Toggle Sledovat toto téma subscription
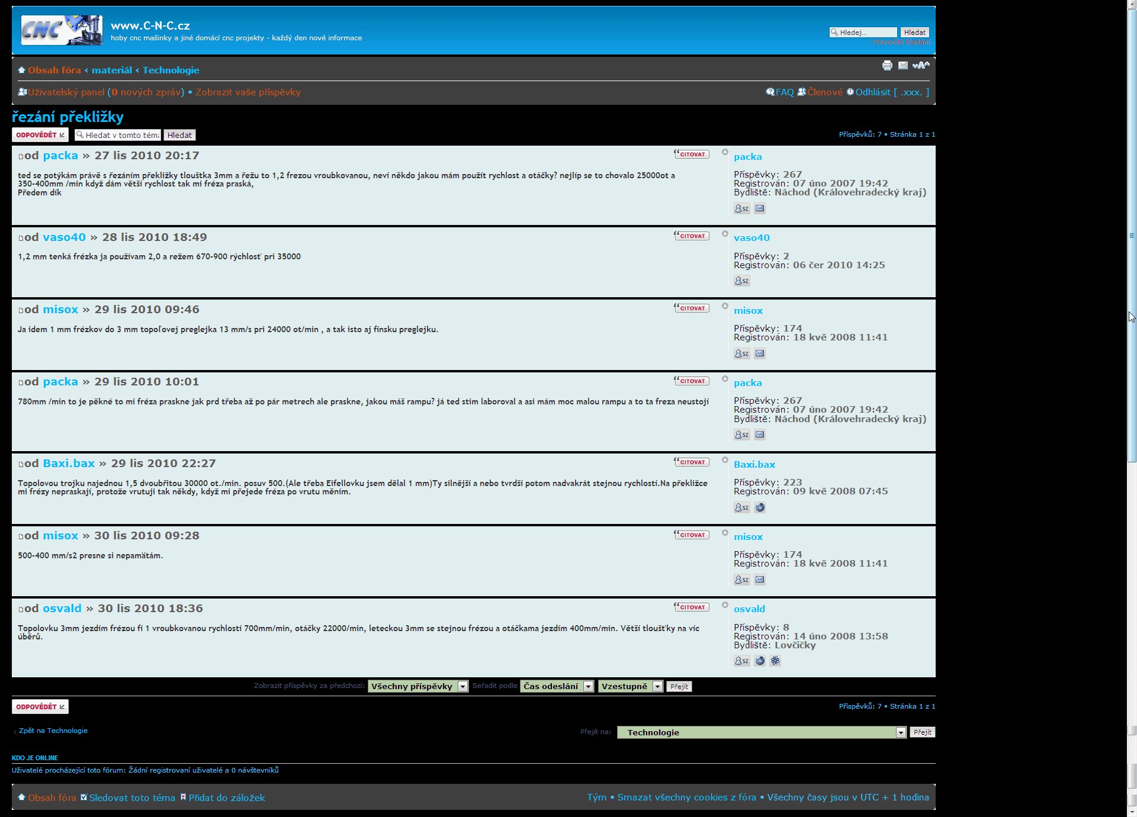1137x817 pixels. pyautogui.click(x=131, y=798)
